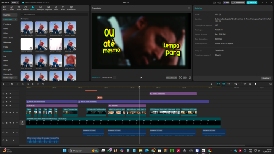Screen dimensions: 274x154
Task: Open the Áudio media tab
Action: pos(12,8)
